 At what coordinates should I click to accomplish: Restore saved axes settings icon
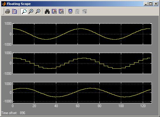[x=61, y=11]
